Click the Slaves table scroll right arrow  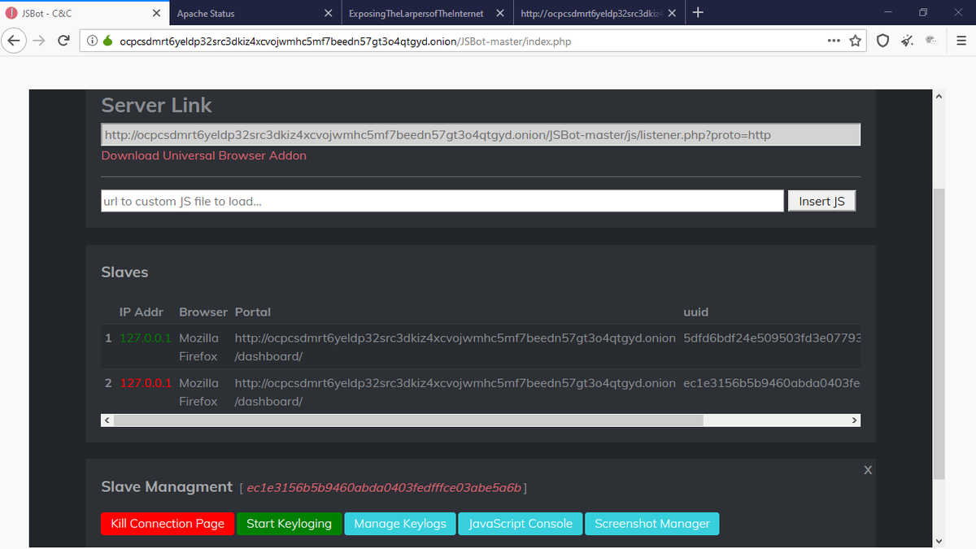854,420
